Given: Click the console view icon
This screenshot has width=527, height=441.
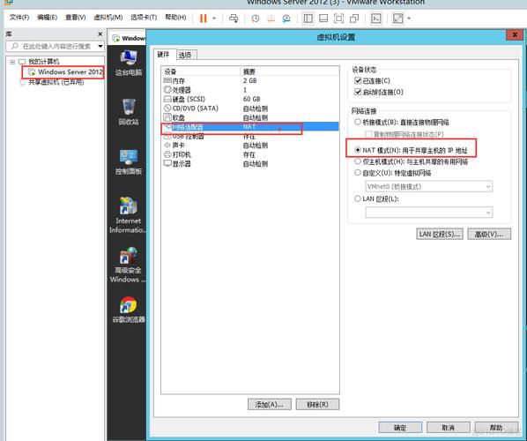Looking at the screenshot, I should pyautogui.click(x=376, y=19).
